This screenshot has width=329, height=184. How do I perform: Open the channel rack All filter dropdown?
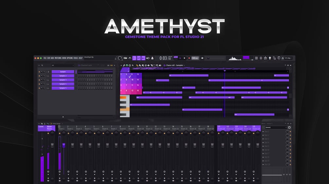(x=63, y=65)
